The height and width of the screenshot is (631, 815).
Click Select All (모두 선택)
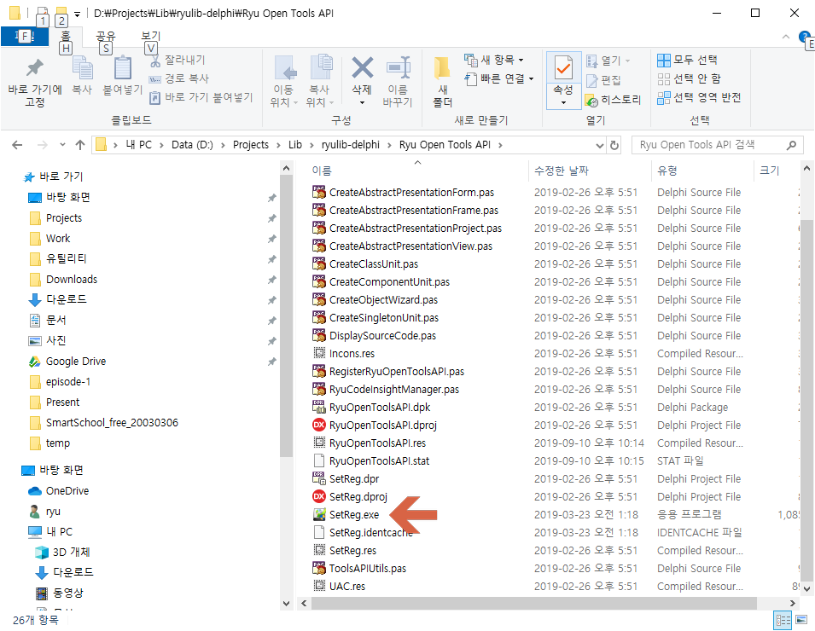coord(688,60)
